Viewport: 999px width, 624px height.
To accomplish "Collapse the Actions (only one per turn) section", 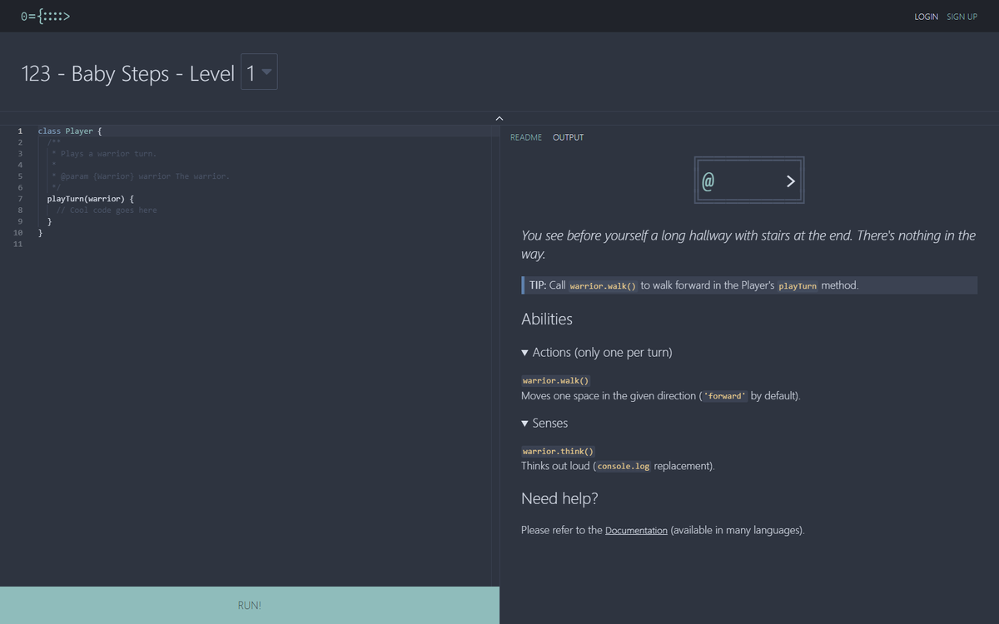I will pos(596,352).
